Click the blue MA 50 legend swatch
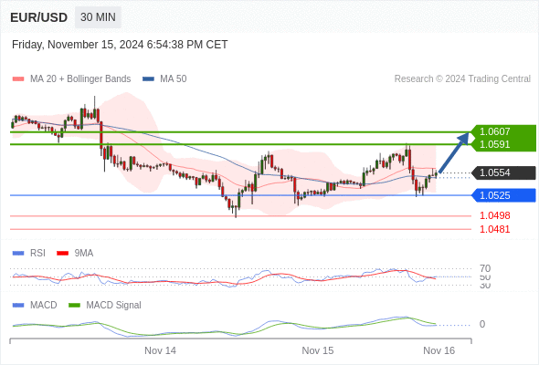 click(148, 79)
